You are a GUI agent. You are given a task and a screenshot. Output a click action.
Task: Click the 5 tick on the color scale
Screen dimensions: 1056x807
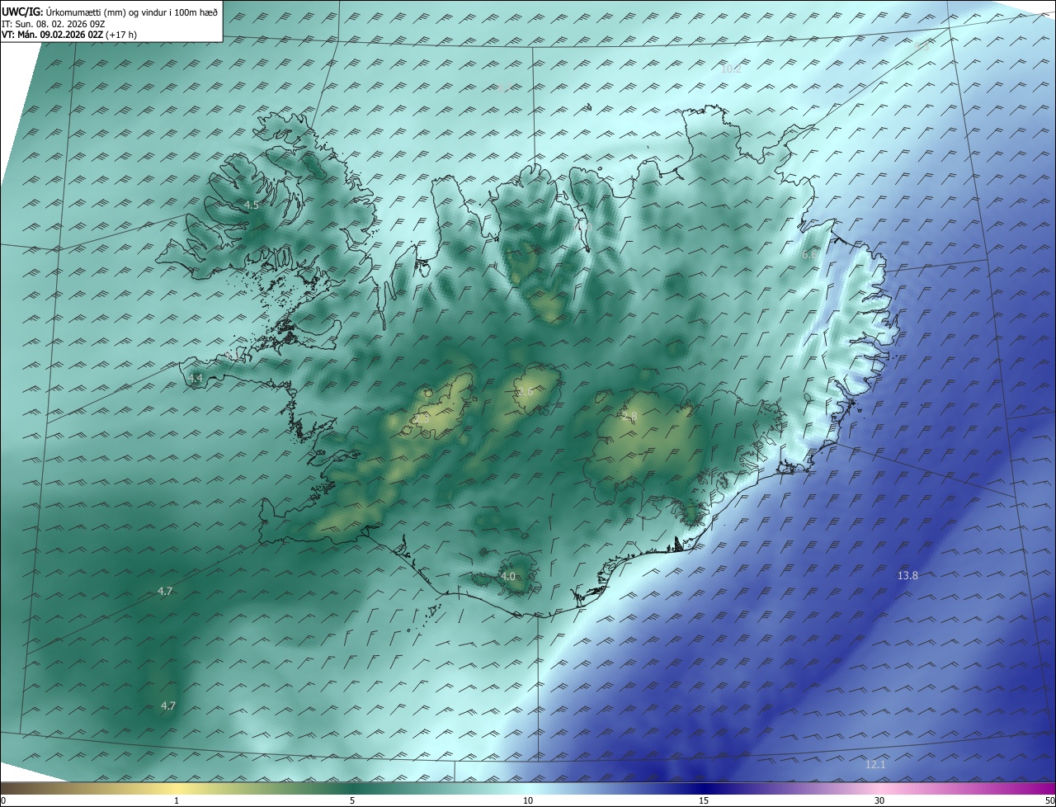[x=352, y=800]
